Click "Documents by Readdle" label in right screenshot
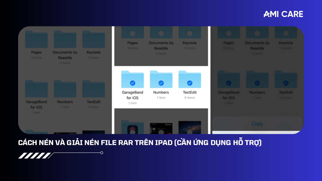Image resolution: width=322 pixels, height=181 pixels. tap(257, 46)
